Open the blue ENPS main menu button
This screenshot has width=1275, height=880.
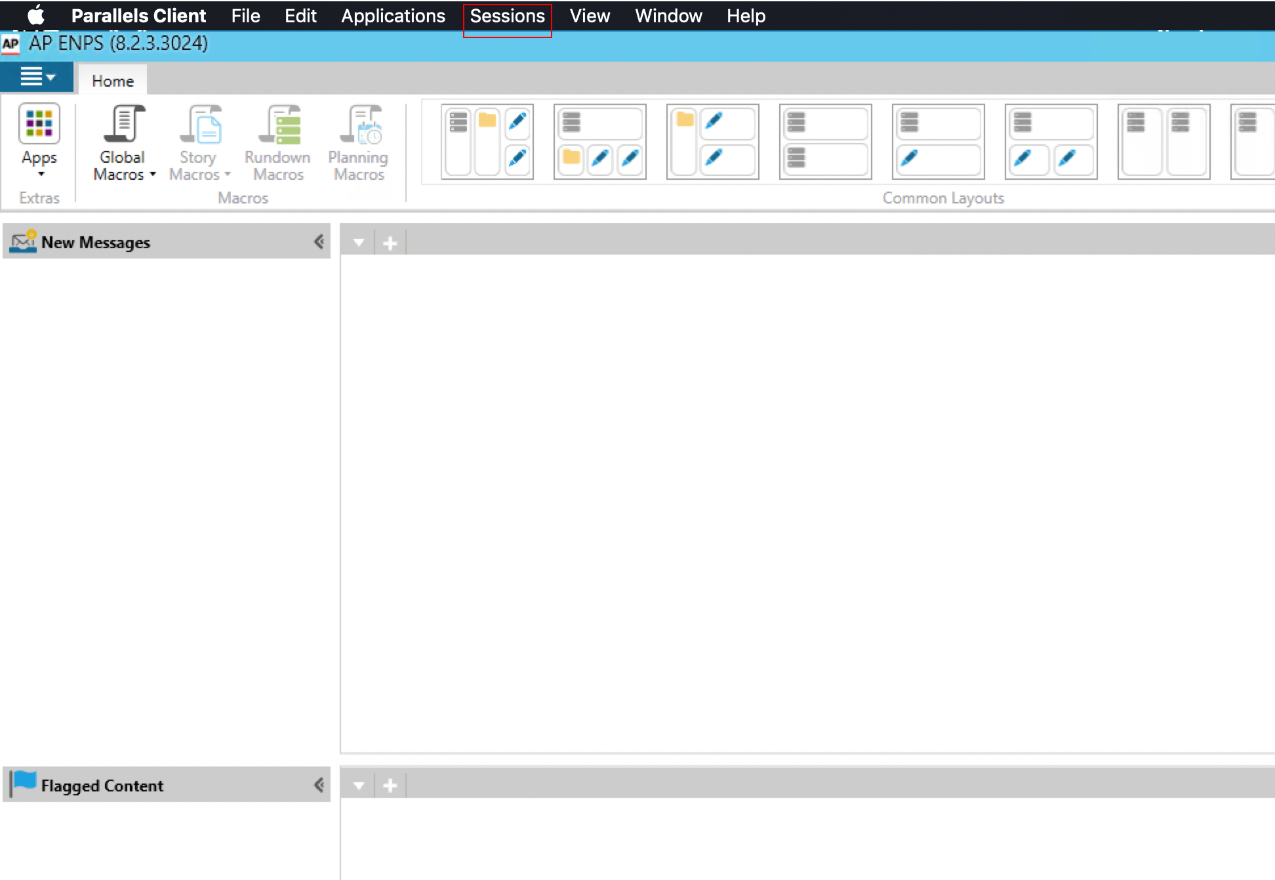[x=37, y=77]
